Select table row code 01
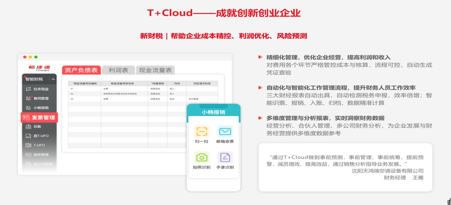 pos(72,89)
